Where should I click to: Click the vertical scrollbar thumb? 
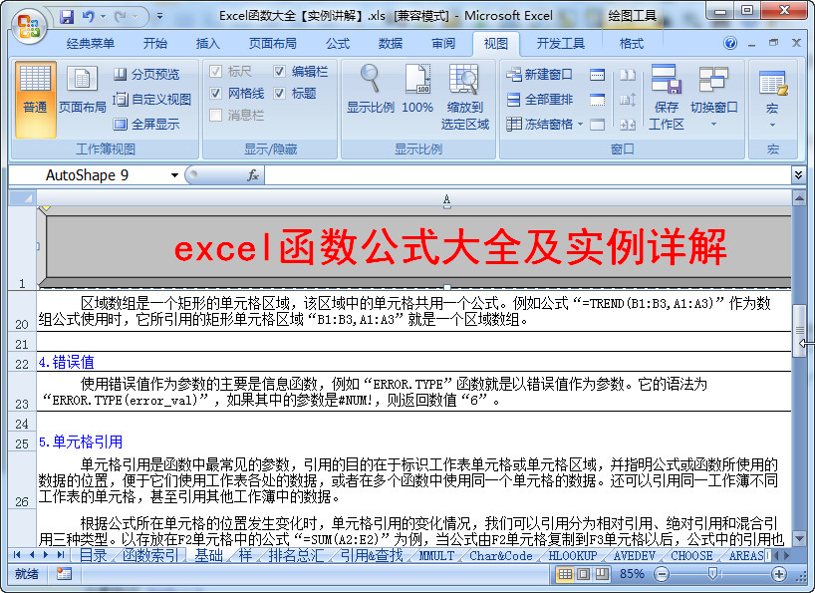(x=799, y=331)
